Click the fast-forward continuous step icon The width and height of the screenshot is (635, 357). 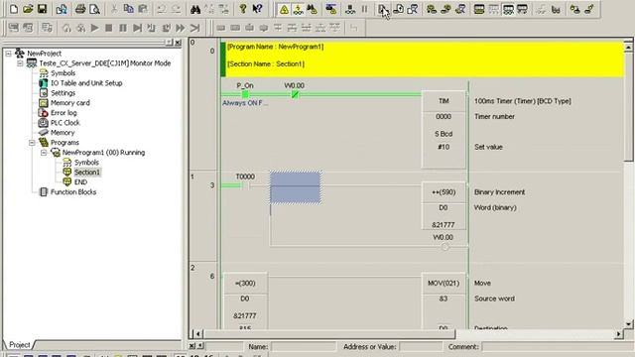coord(181,28)
